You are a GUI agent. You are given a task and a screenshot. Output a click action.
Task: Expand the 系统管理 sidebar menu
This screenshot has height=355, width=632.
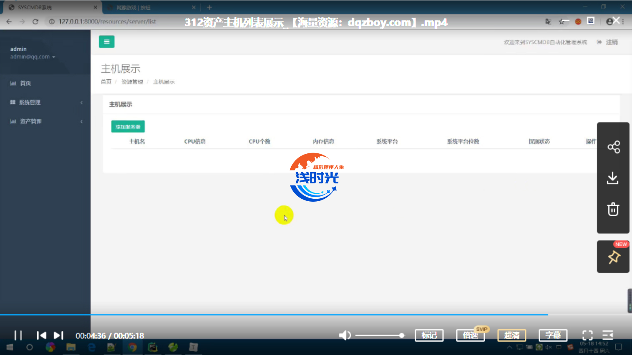[45, 102]
